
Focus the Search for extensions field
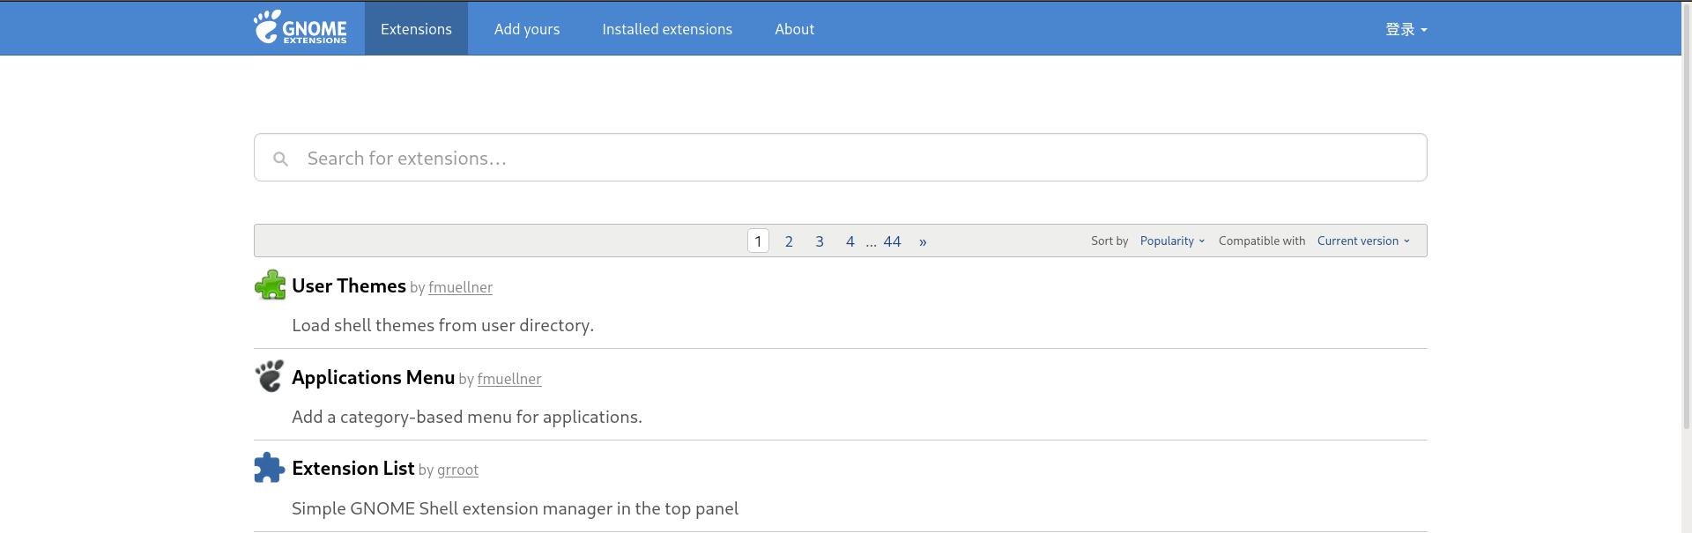coord(841,158)
